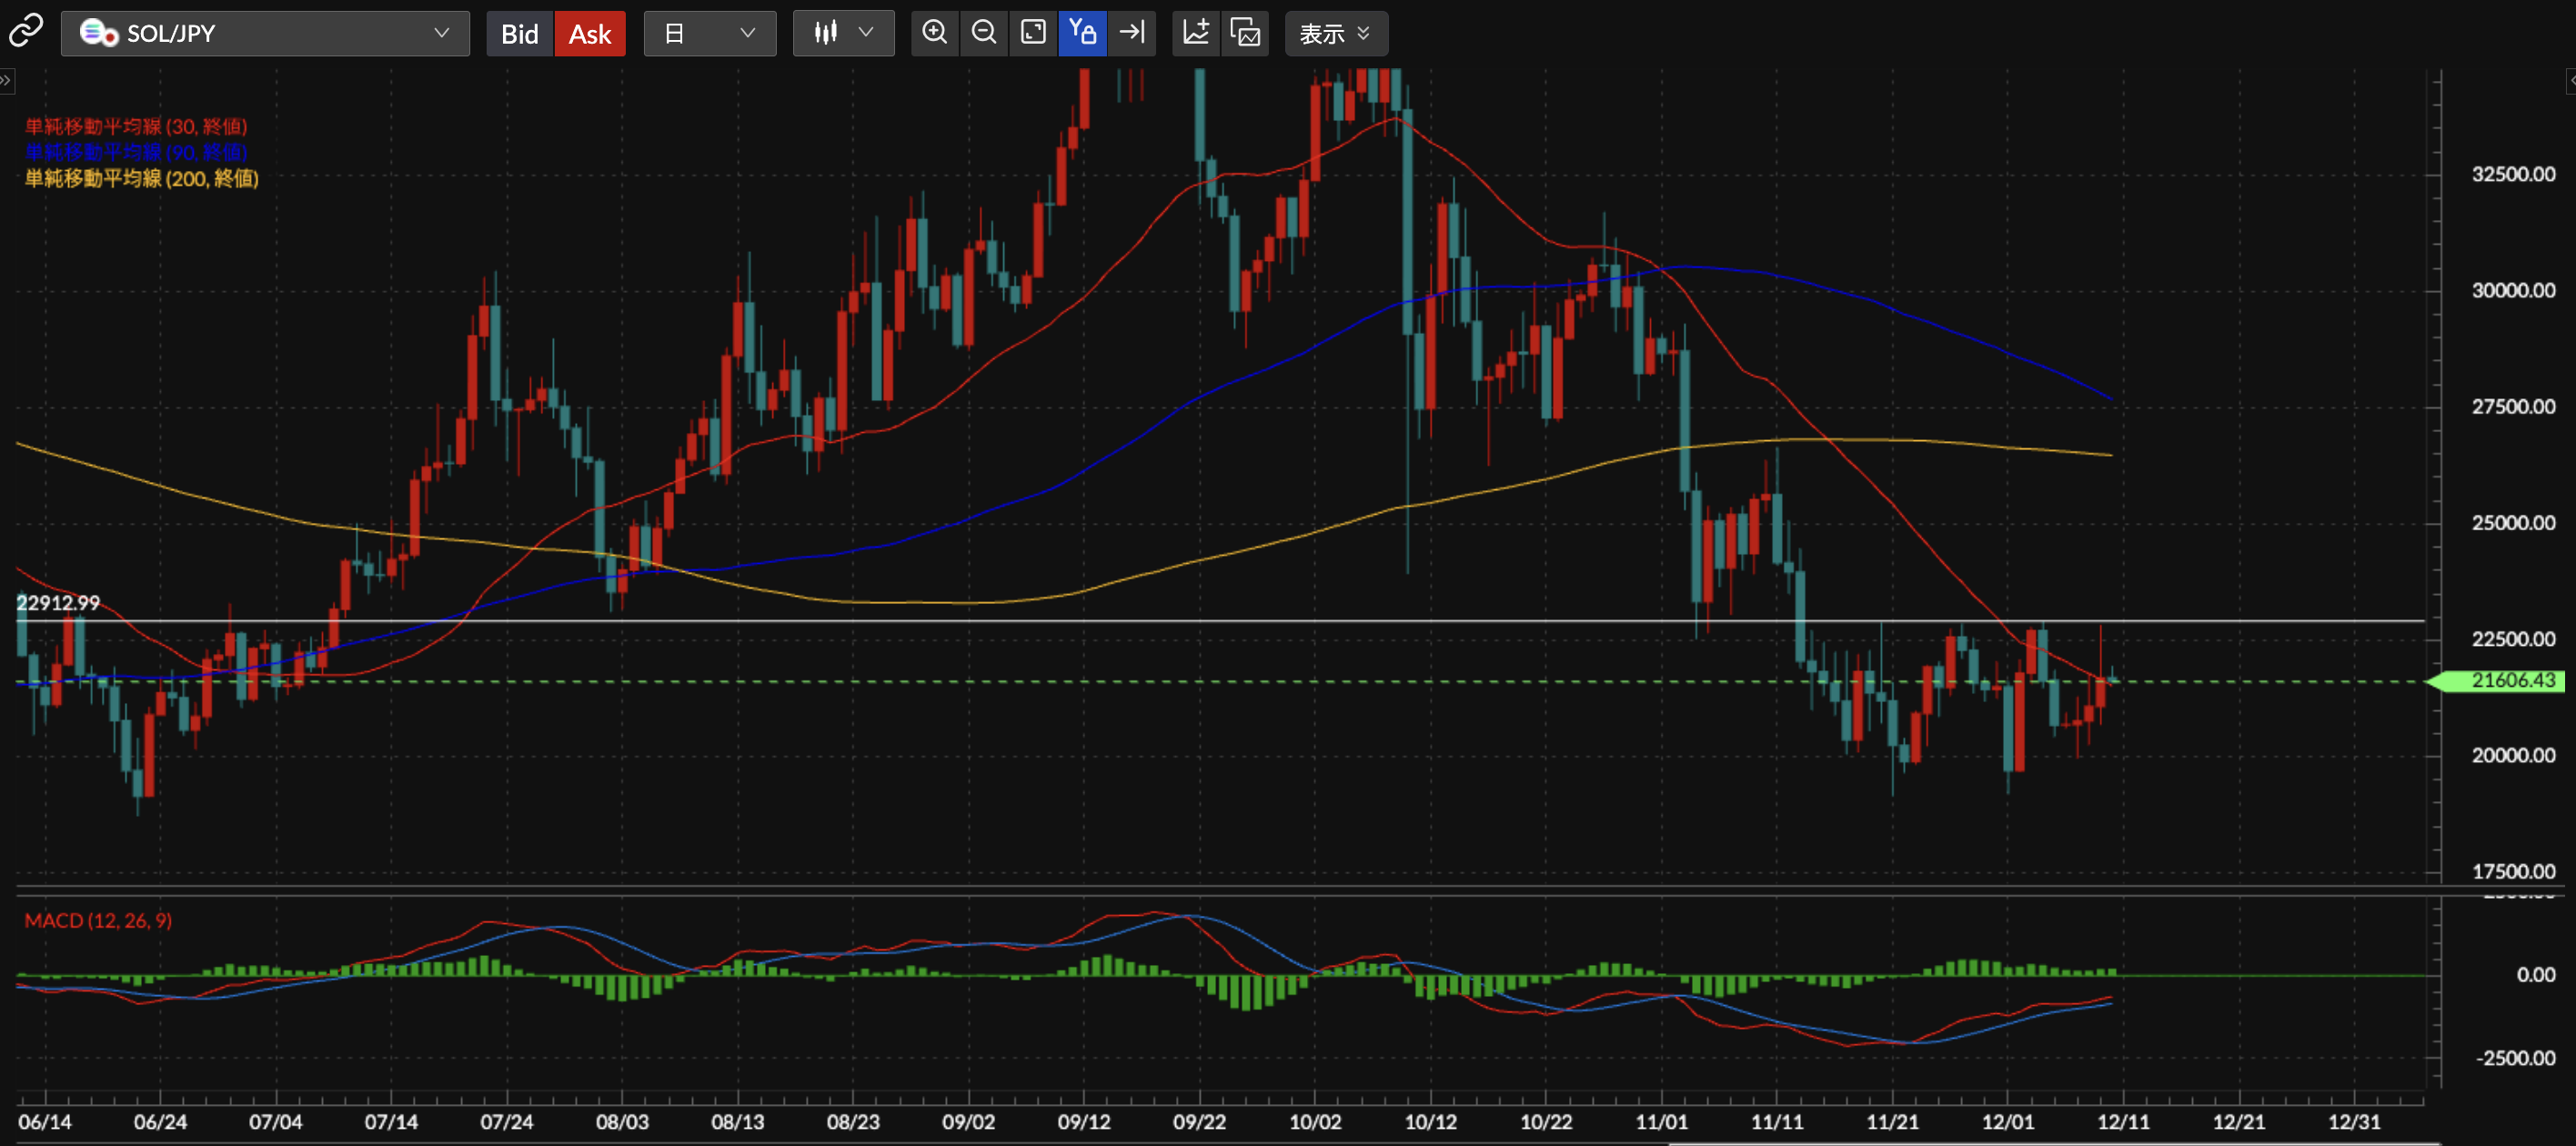Switch price display to Bid

click(519, 34)
